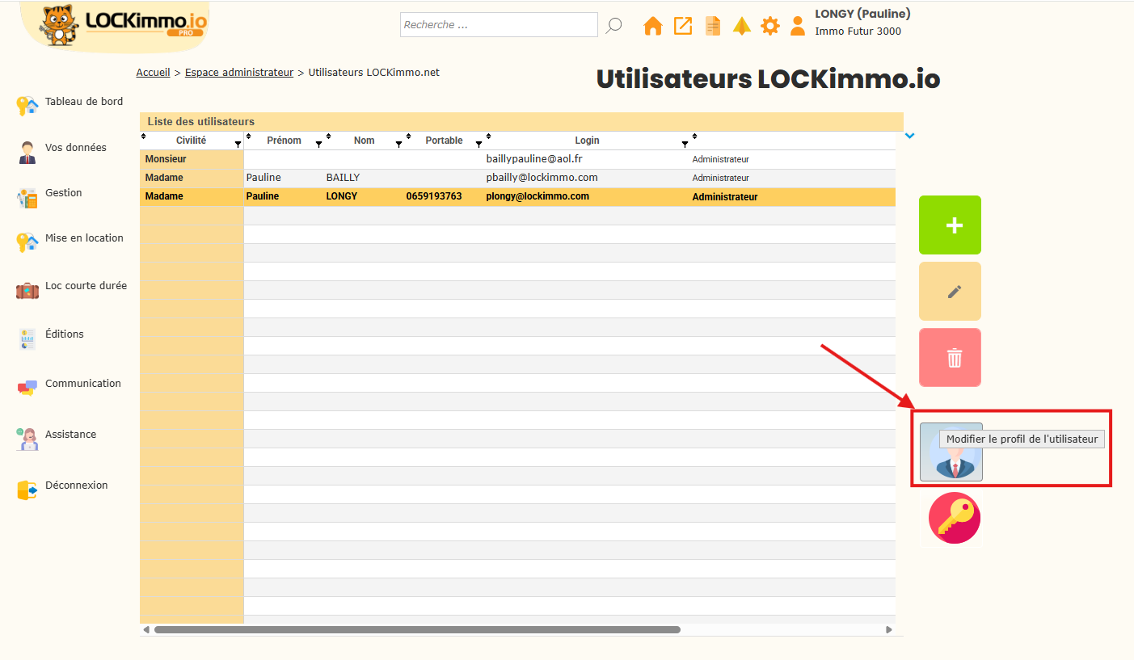The width and height of the screenshot is (1134, 660).
Task: Click the scrollbar right arrow under the table
Action: (889, 629)
